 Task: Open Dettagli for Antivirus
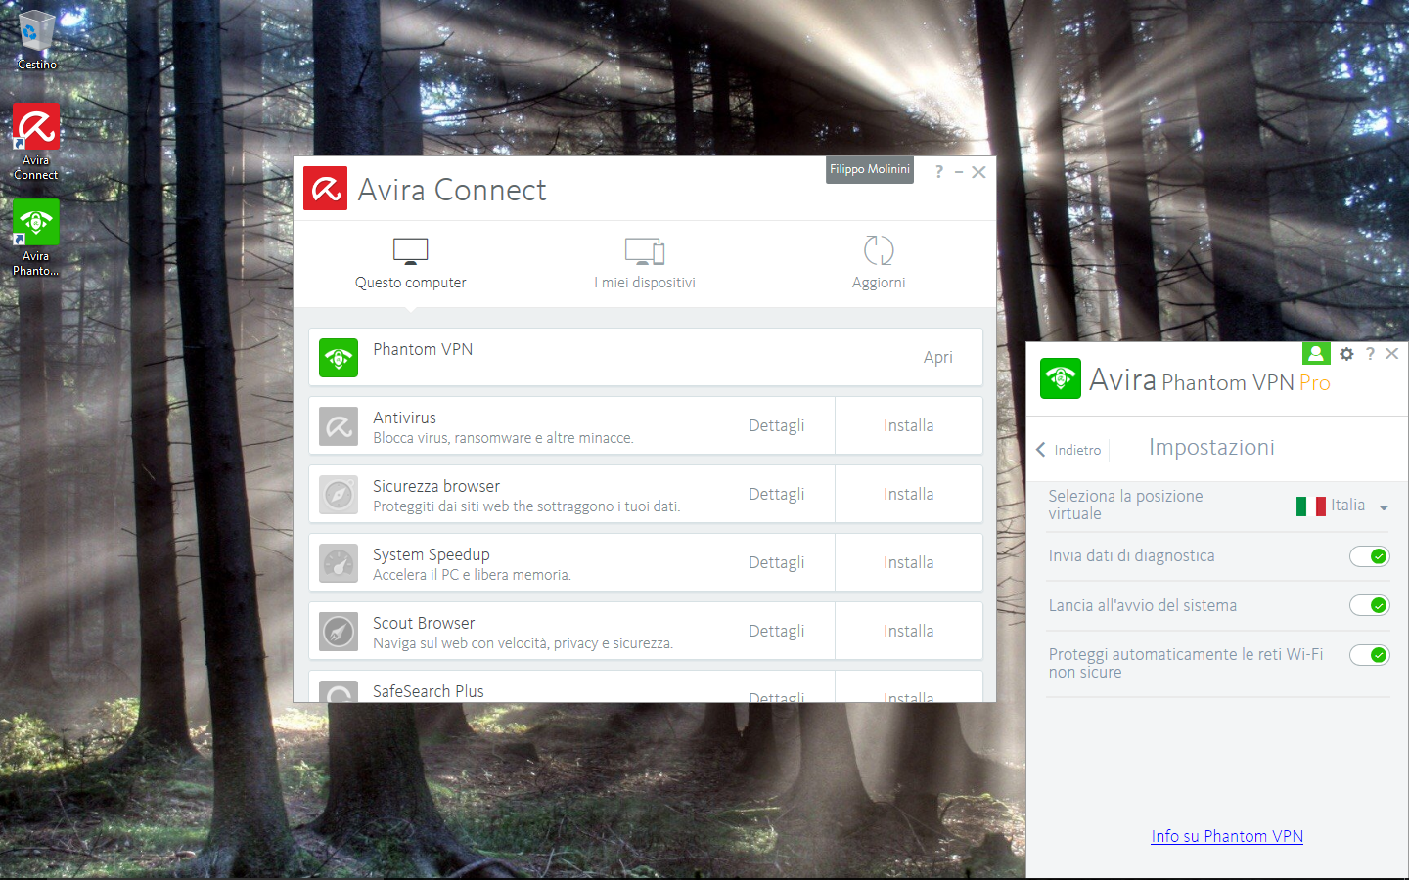click(x=777, y=426)
